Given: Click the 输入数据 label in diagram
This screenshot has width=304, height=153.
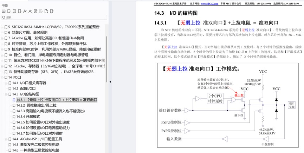Looking at the screenshot, I should [174, 139].
